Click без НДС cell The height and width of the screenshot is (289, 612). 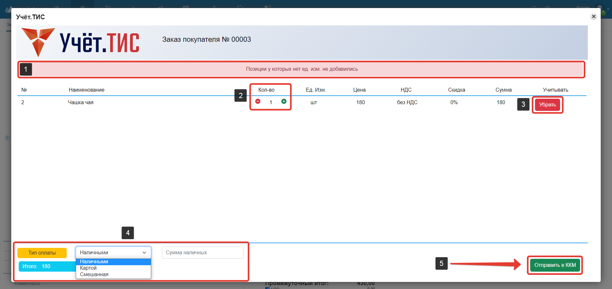point(407,103)
